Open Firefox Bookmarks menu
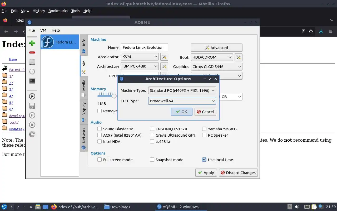The height and width of the screenshot is (211, 337). point(58,11)
